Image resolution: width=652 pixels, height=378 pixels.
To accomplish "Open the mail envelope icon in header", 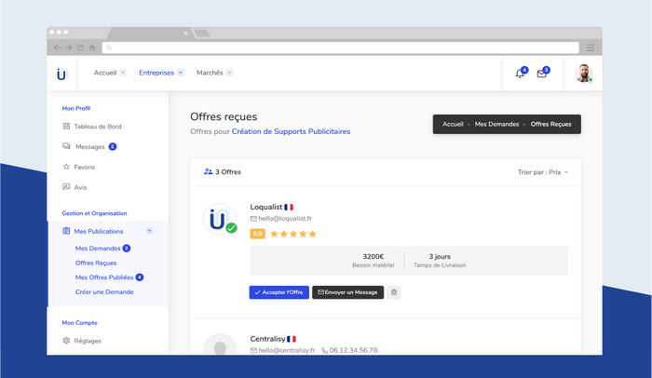I will click(542, 74).
